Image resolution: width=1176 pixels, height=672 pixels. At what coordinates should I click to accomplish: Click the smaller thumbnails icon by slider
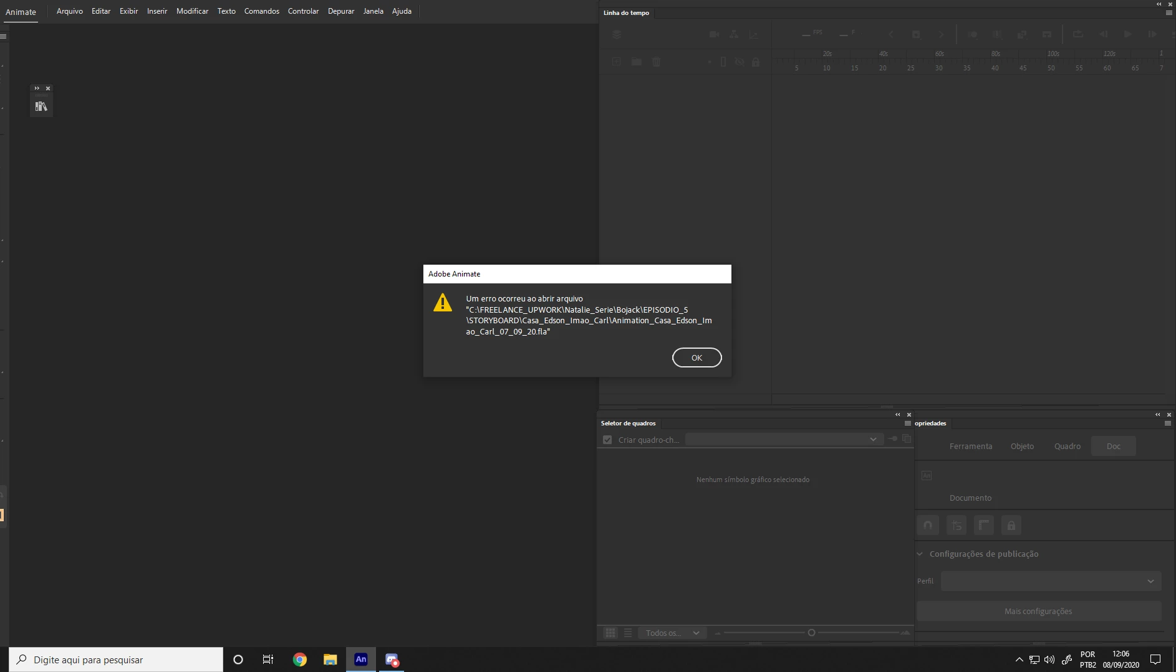(x=718, y=633)
